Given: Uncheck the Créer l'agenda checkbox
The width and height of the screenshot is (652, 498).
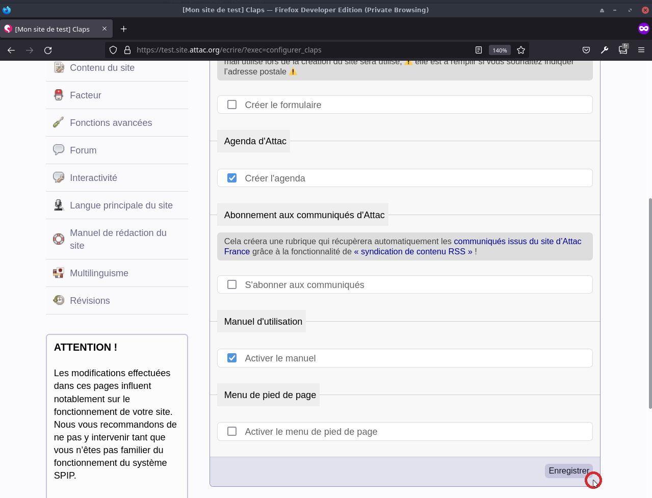Looking at the screenshot, I should [x=232, y=178].
